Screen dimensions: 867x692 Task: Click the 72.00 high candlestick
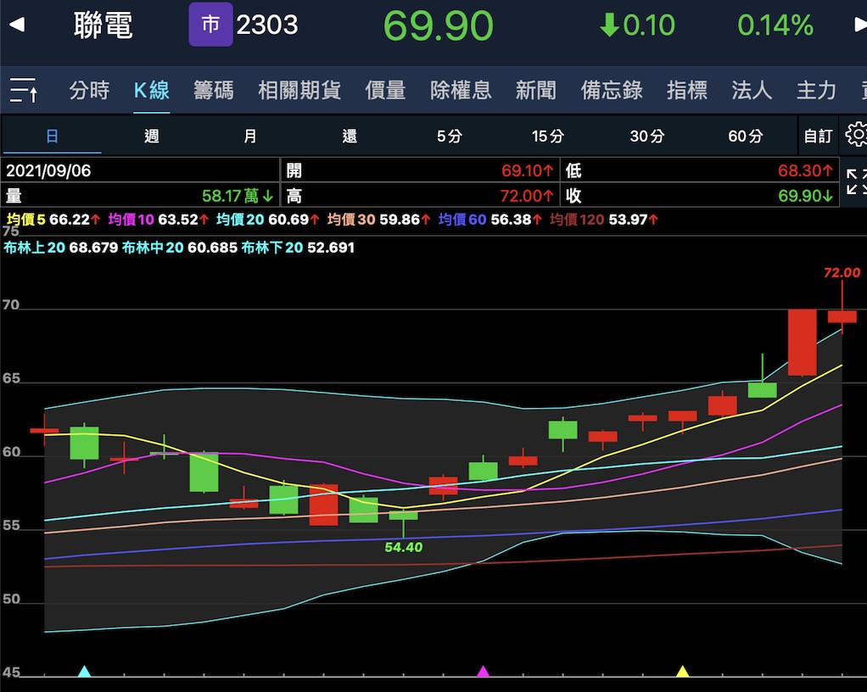(842, 315)
